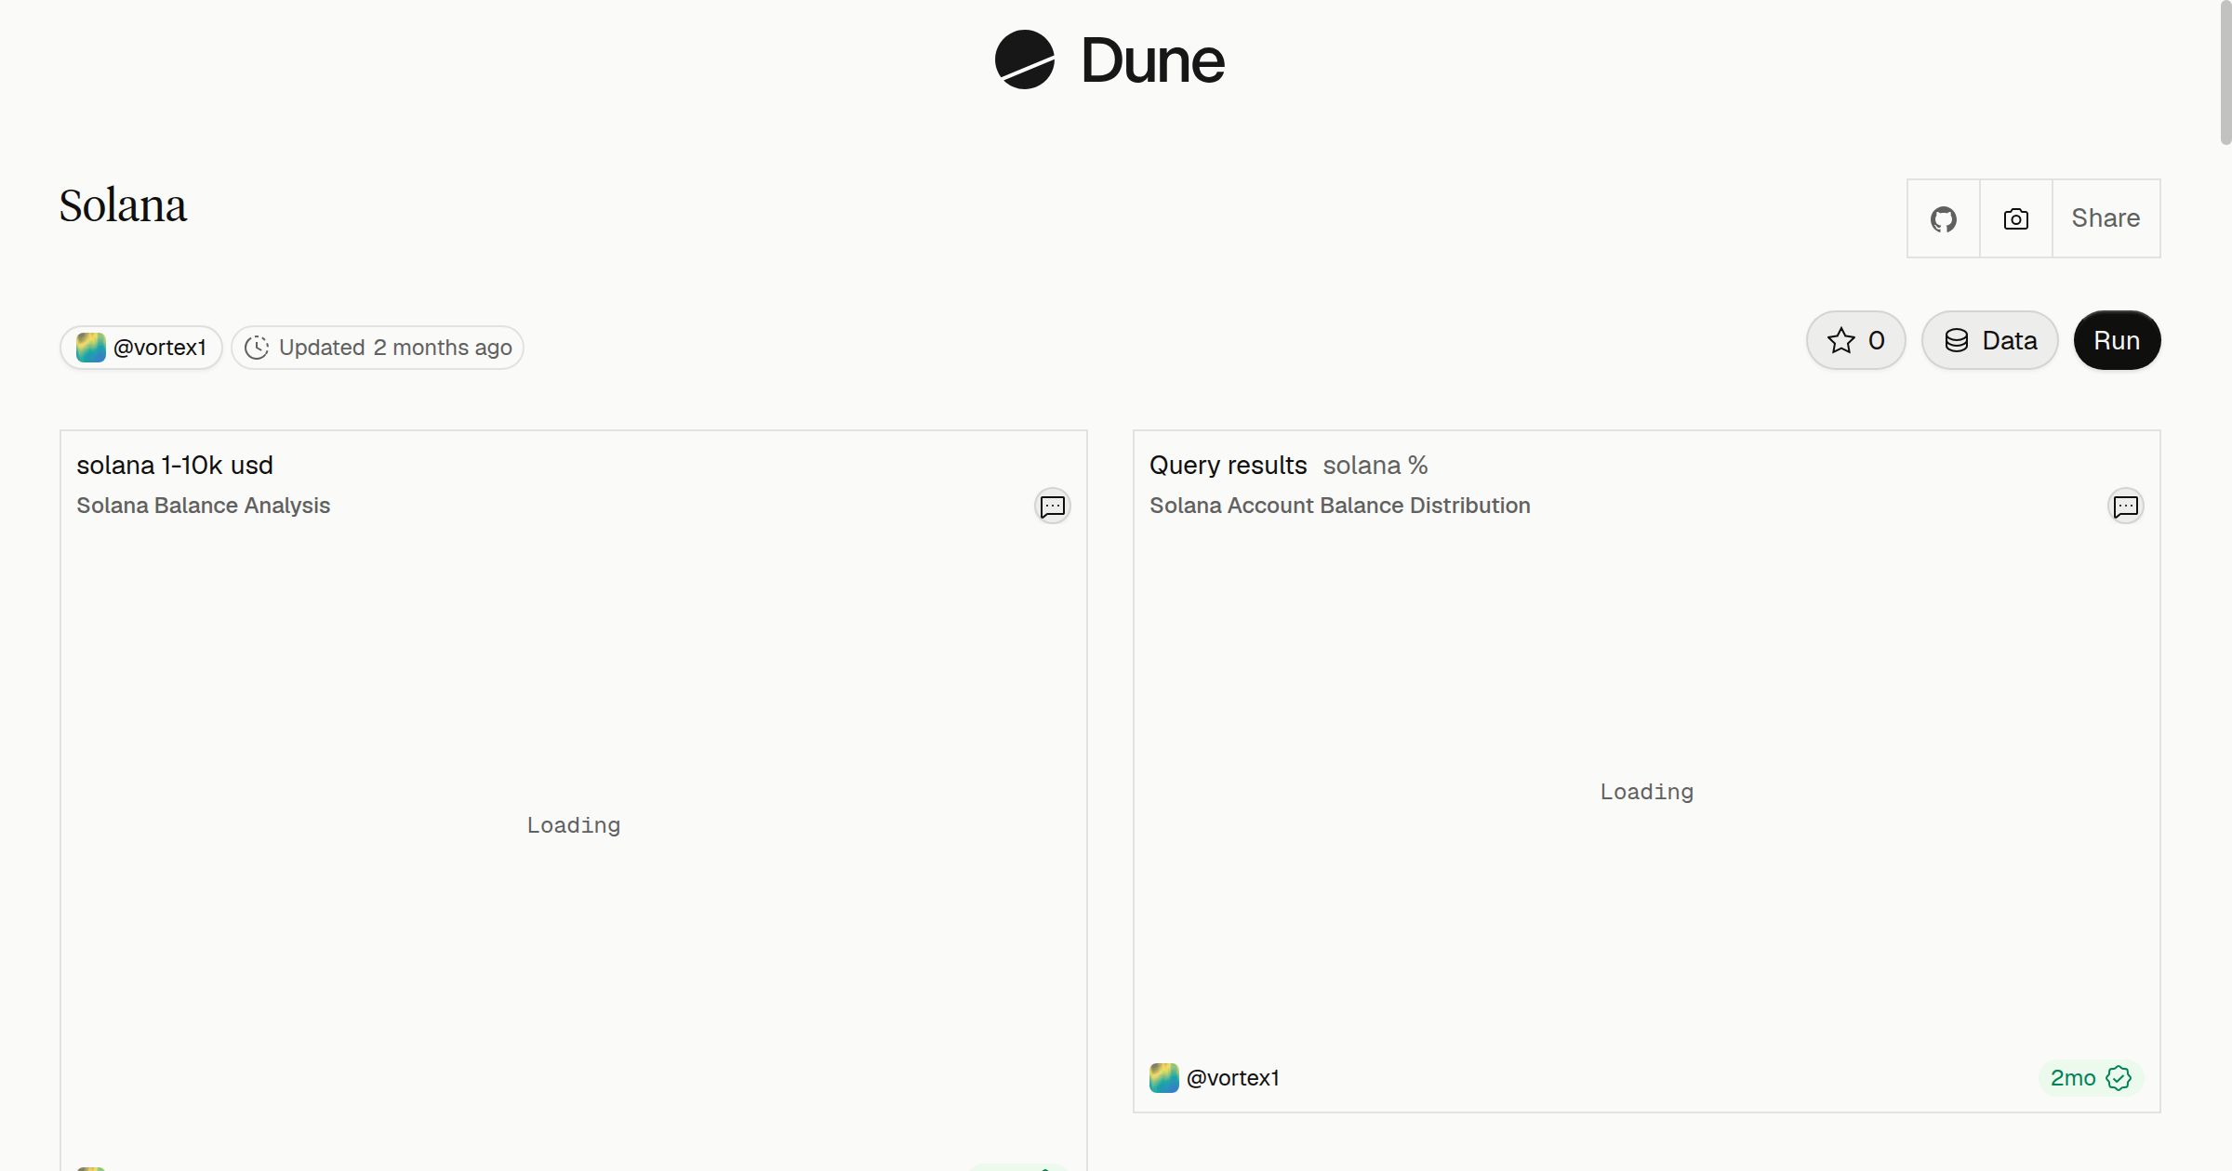Click @vortex1 avatar in Query results footer

coord(1164,1078)
